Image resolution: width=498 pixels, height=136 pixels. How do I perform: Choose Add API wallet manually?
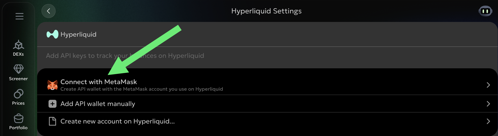pyautogui.click(x=98, y=104)
